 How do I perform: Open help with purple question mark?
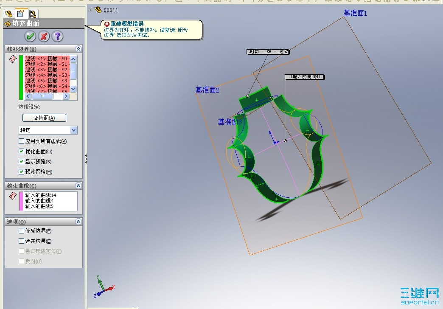coord(57,36)
